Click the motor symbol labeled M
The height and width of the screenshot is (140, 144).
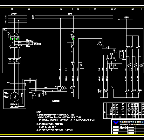[15, 97]
